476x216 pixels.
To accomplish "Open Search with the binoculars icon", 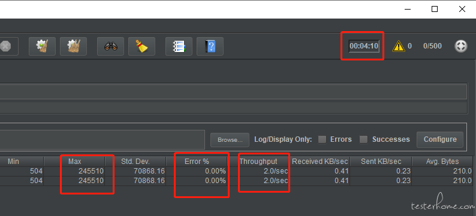I will pyautogui.click(x=110, y=46).
